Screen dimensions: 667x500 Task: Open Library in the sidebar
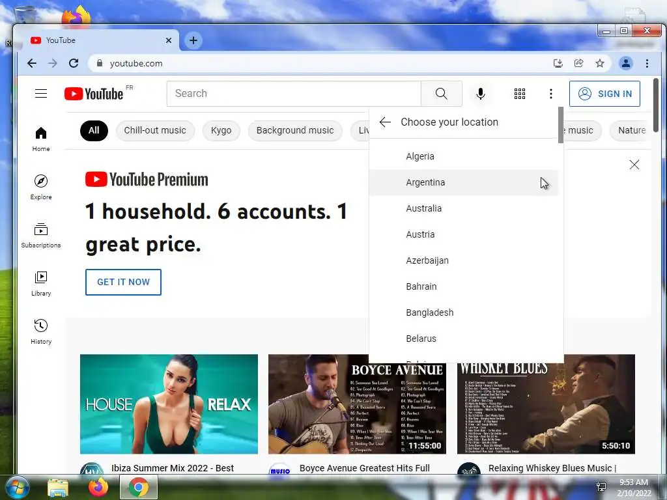point(41,284)
